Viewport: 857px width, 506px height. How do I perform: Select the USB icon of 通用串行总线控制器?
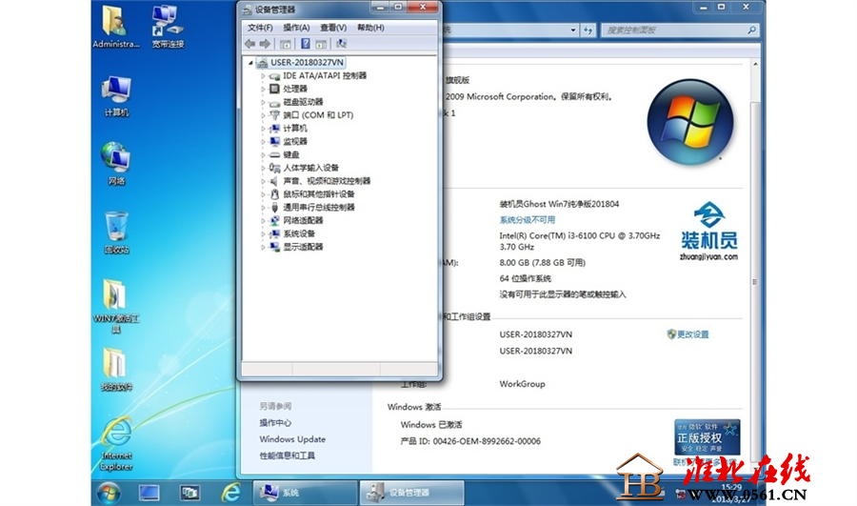tap(274, 208)
